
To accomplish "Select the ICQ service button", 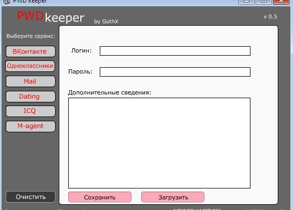I will (x=30, y=111).
